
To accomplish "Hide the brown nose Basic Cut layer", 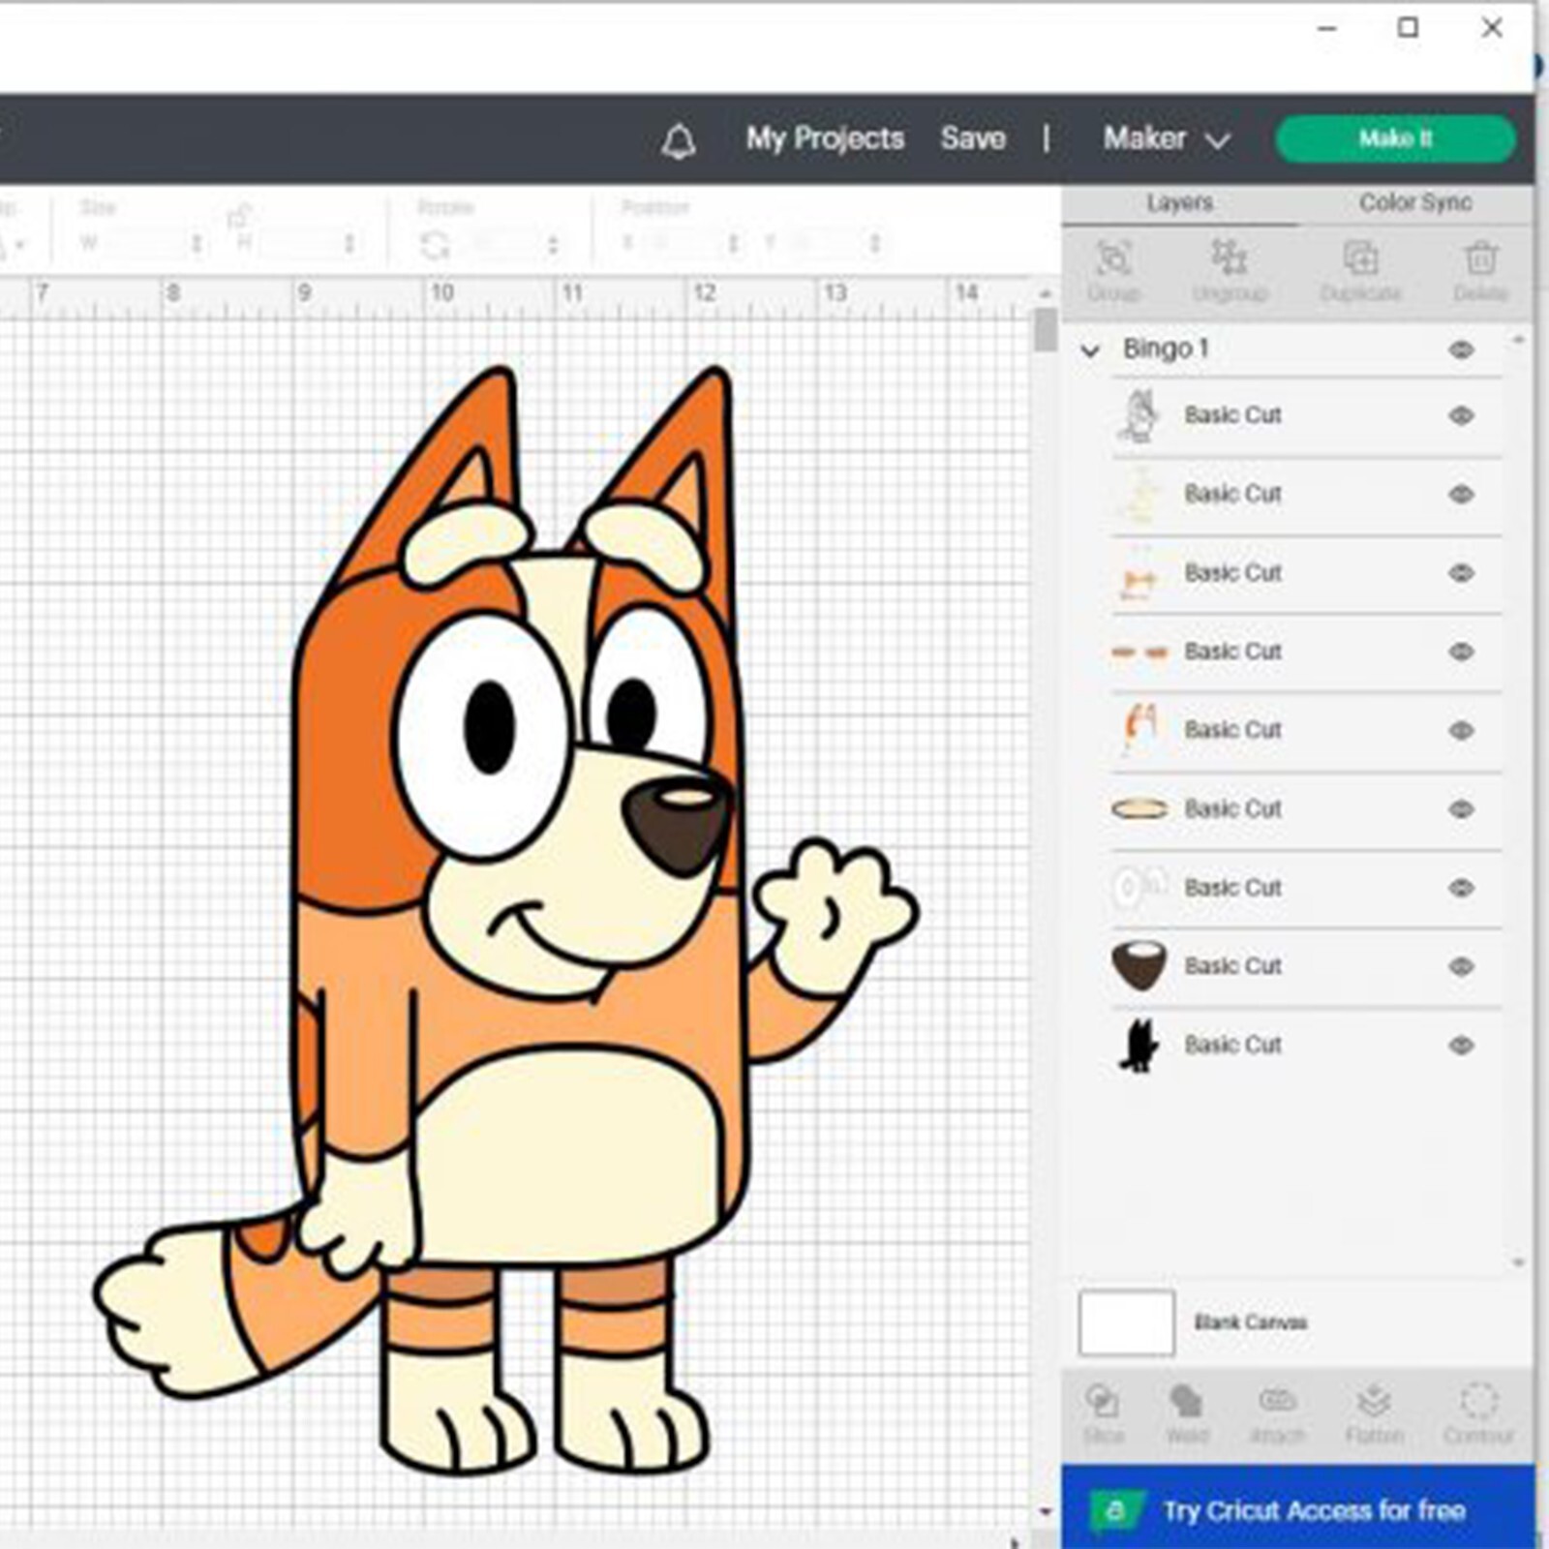I will (x=1461, y=966).
